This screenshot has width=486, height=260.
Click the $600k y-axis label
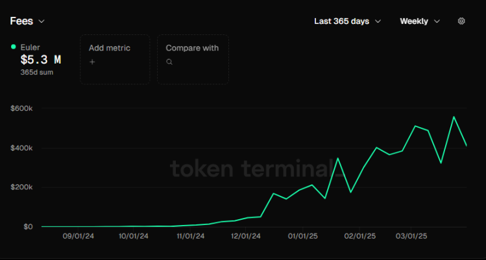(21, 108)
